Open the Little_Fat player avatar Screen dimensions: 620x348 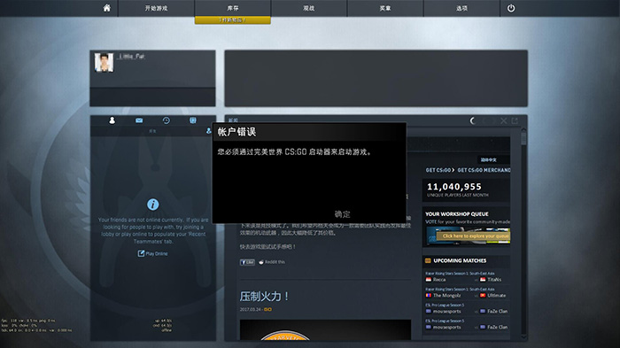(104, 62)
